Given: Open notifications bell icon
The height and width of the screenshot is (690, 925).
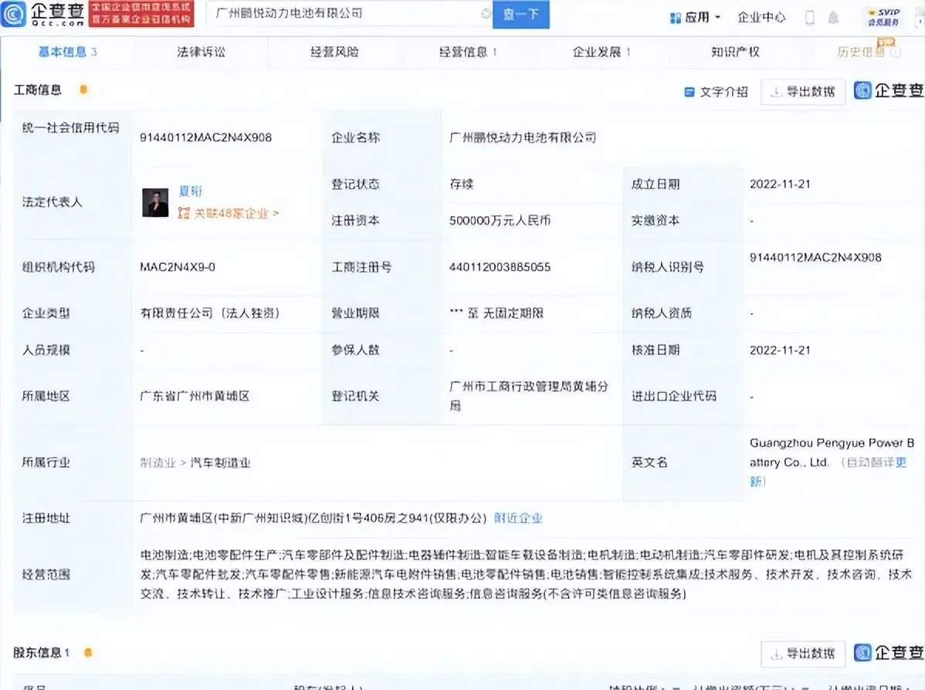Looking at the screenshot, I should tap(833, 18).
